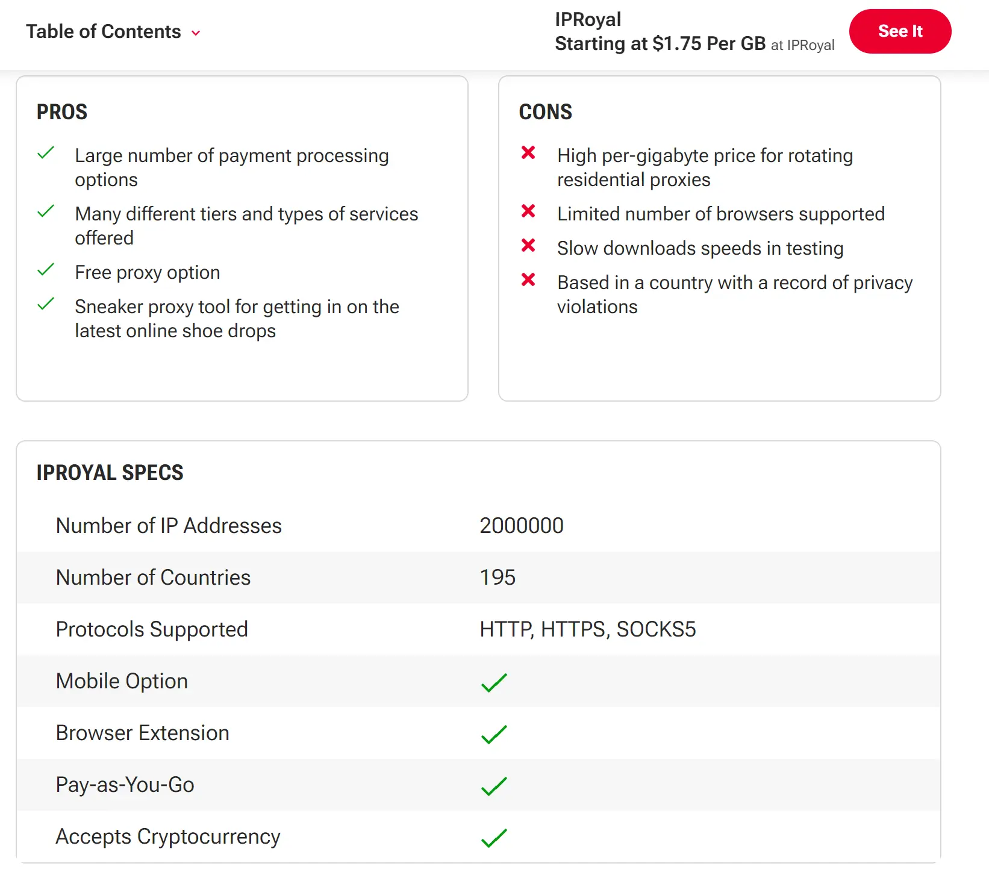The image size is (989, 878).
Task: Click the PROS heading
Action: (62, 112)
